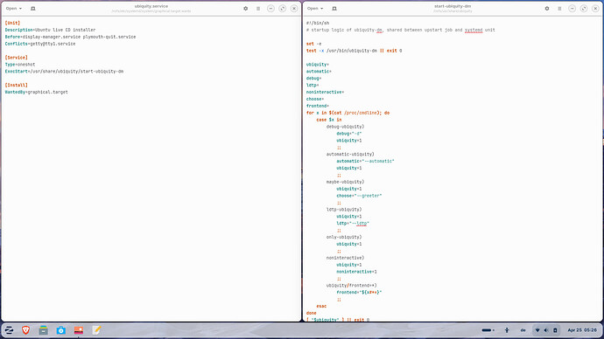Click the [Unit] section header
Viewport: 604px width, 339px height.
(12, 23)
